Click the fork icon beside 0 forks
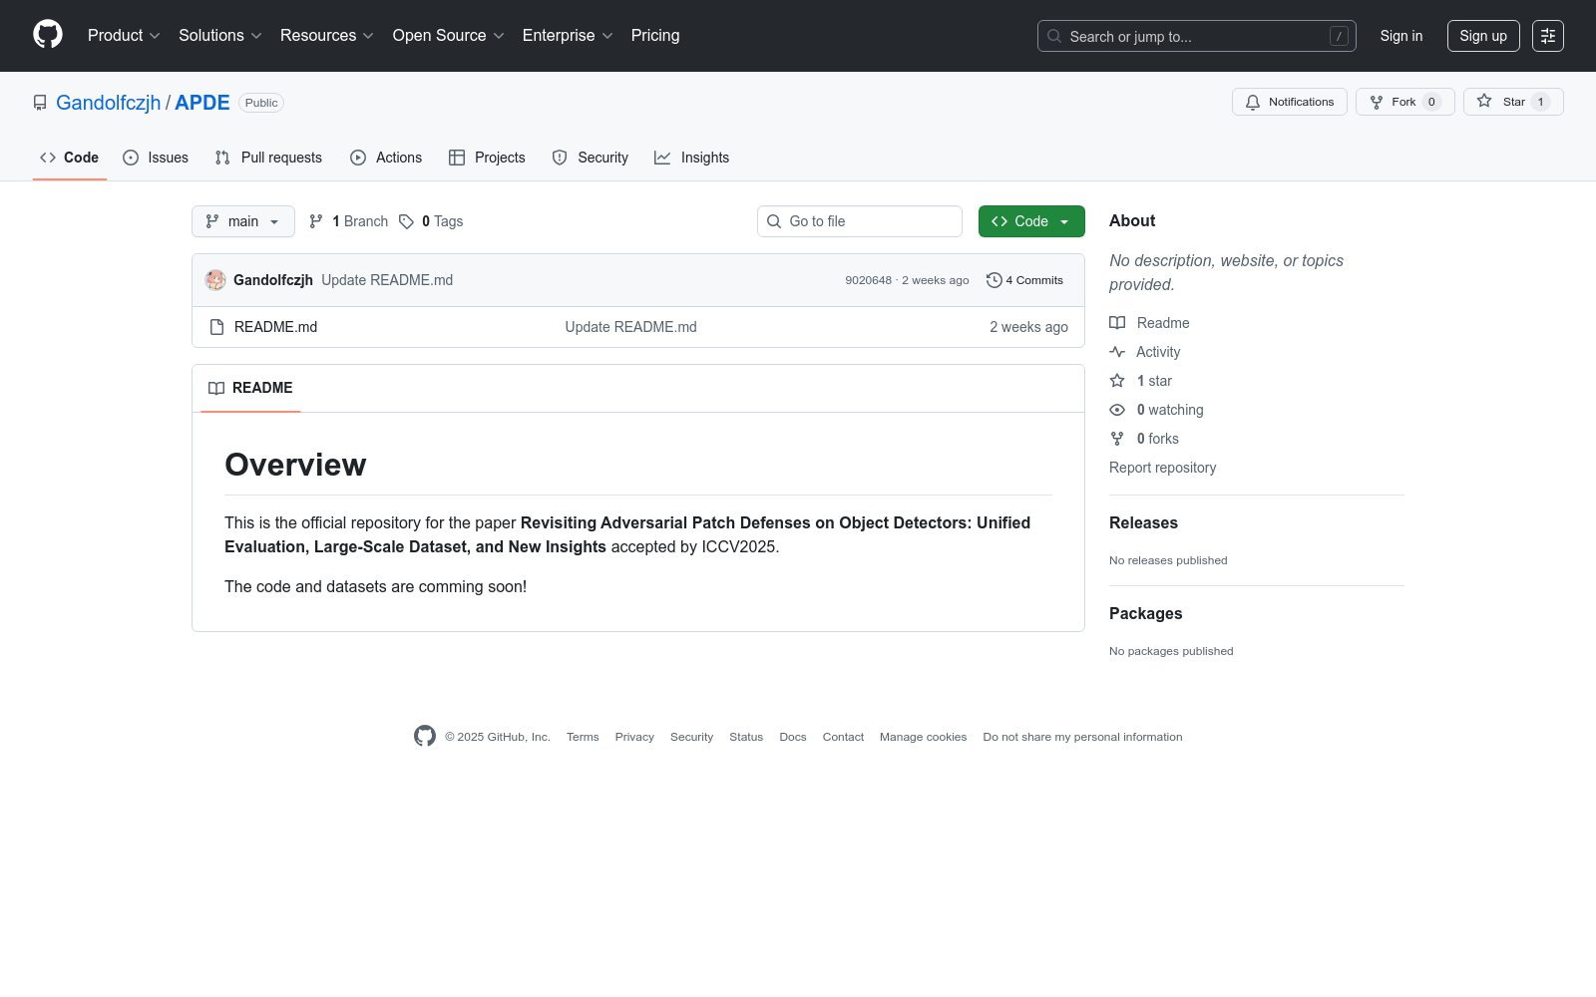 tap(1117, 439)
